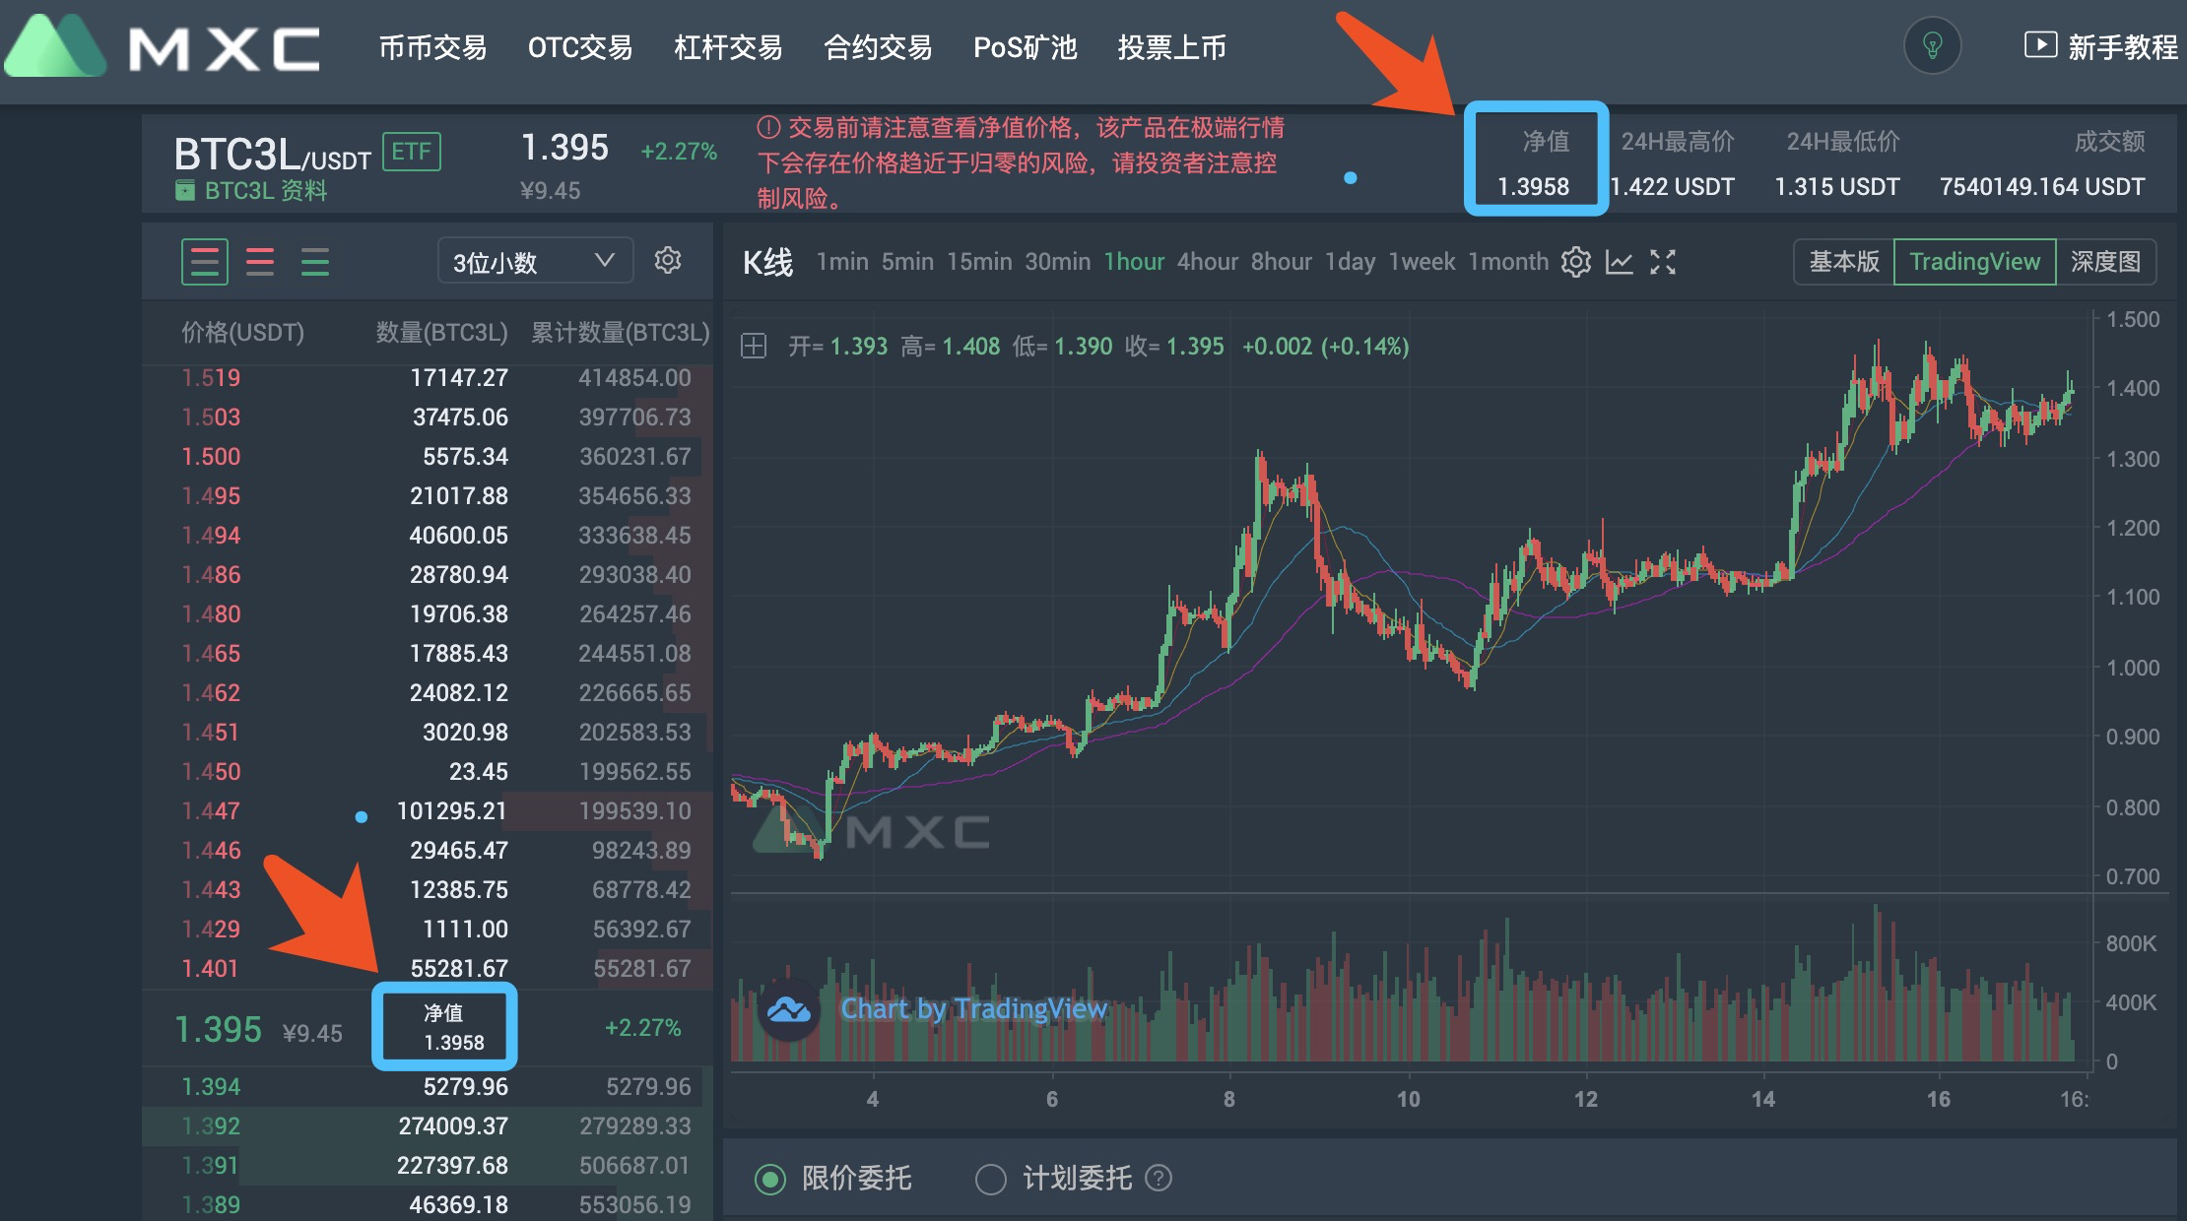Click the ETF badge next to BTC3L/USDT

click(411, 152)
